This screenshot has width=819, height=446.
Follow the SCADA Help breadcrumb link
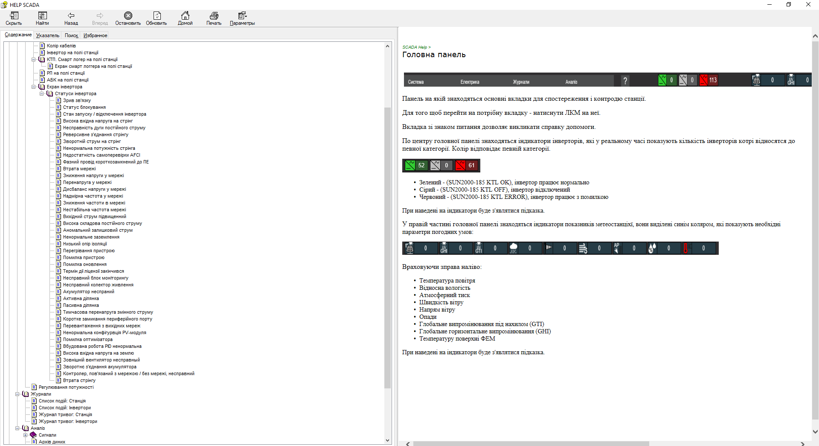415,47
